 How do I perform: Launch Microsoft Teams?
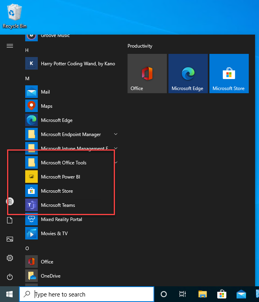[x=71, y=205]
